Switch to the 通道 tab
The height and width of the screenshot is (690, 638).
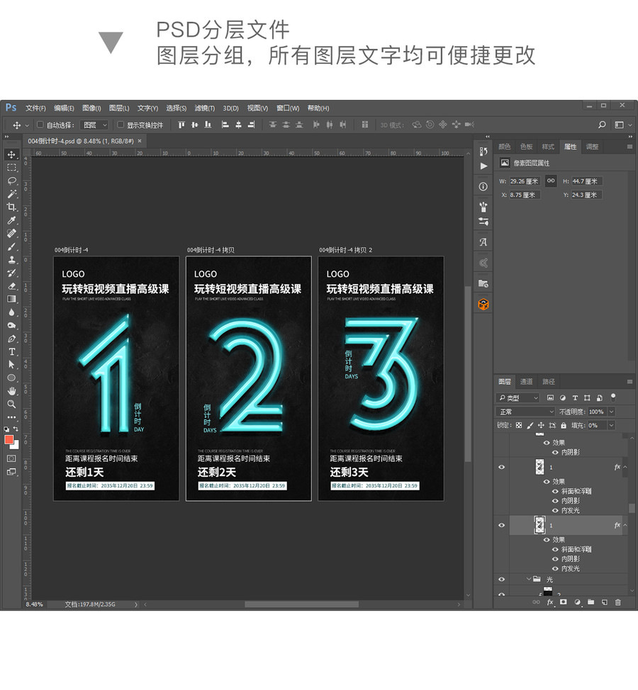point(526,382)
